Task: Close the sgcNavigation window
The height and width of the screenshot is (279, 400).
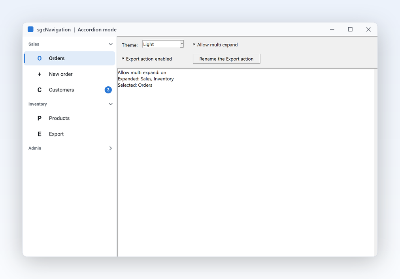Action: pyautogui.click(x=368, y=30)
